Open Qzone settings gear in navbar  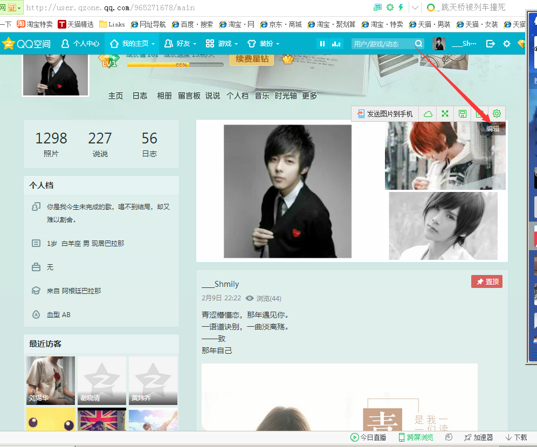tap(506, 44)
